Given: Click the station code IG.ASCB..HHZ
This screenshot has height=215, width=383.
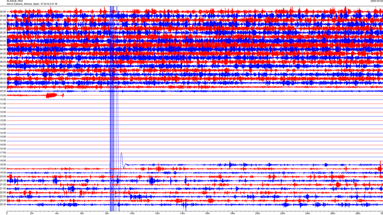Looking at the screenshot, I should click(15, 1).
